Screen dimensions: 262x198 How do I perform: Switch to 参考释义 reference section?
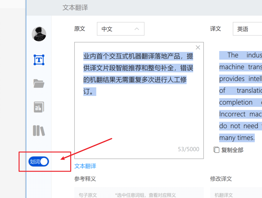[85, 179]
